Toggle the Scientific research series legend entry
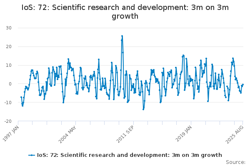The image size is (250, 166). [x=129, y=155]
